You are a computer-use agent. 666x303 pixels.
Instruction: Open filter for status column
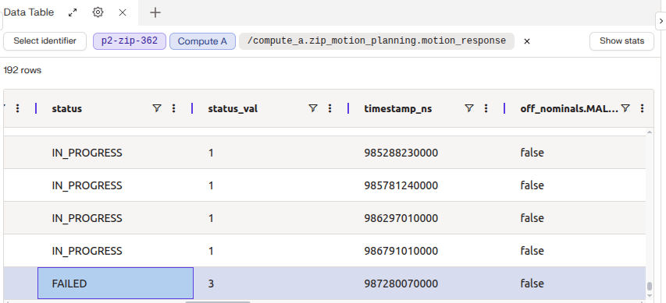coord(157,108)
